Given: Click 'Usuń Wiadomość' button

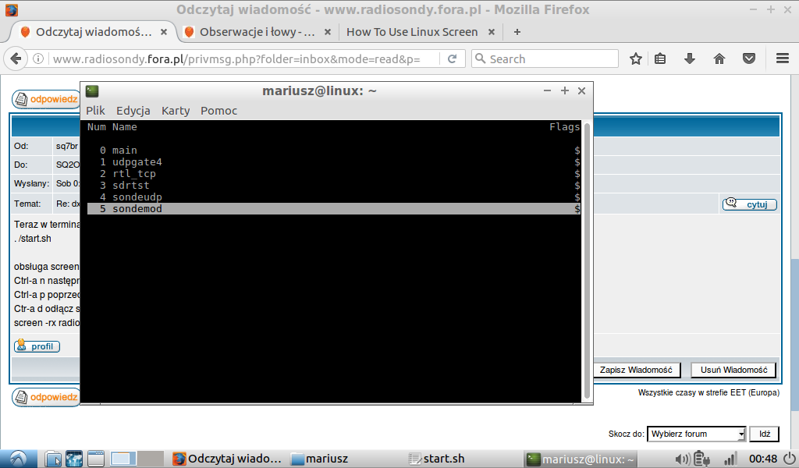Looking at the screenshot, I should pyautogui.click(x=733, y=370).
